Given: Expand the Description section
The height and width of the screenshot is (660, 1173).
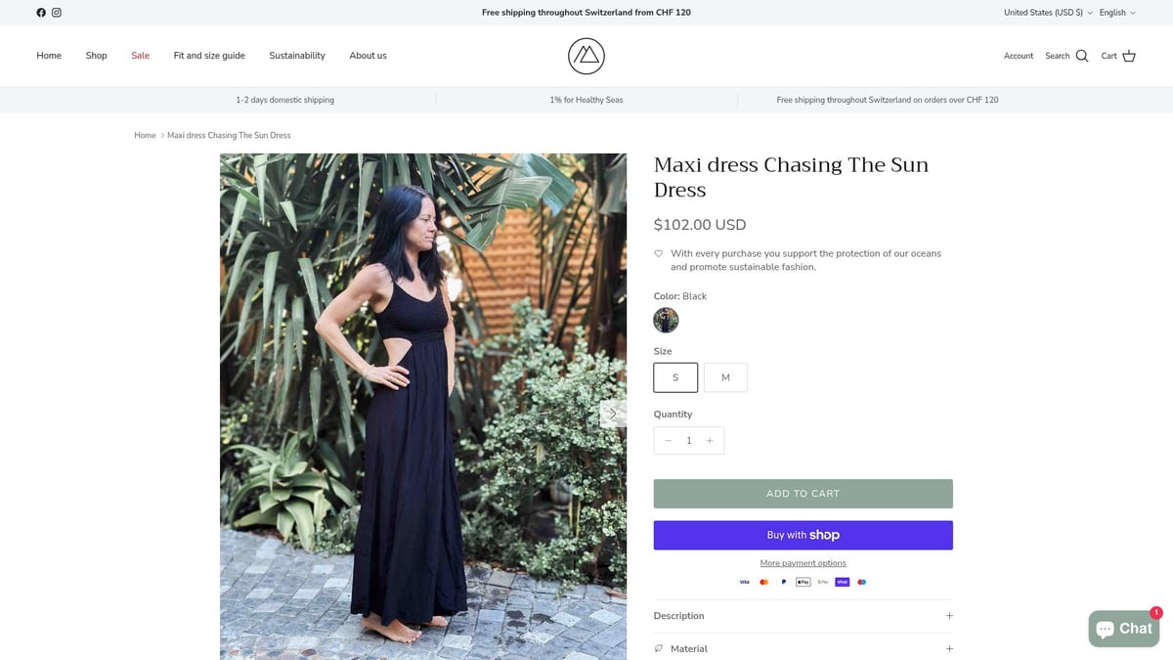Looking at the screenshot, I should [803, 616].
